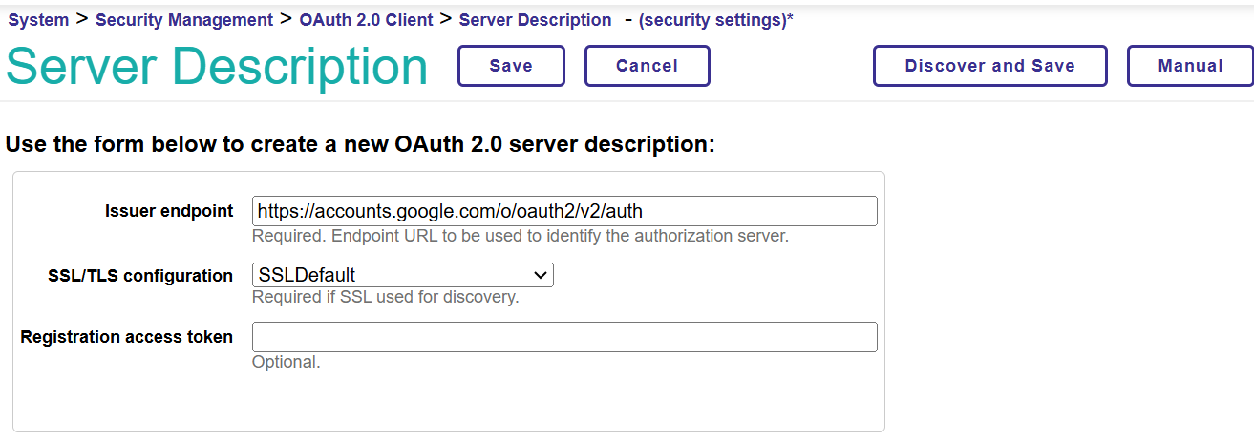Click the 'Optional.' hint under access token
The height and width of the screenshot is (441, 1254).
click(x=286, y=362)
